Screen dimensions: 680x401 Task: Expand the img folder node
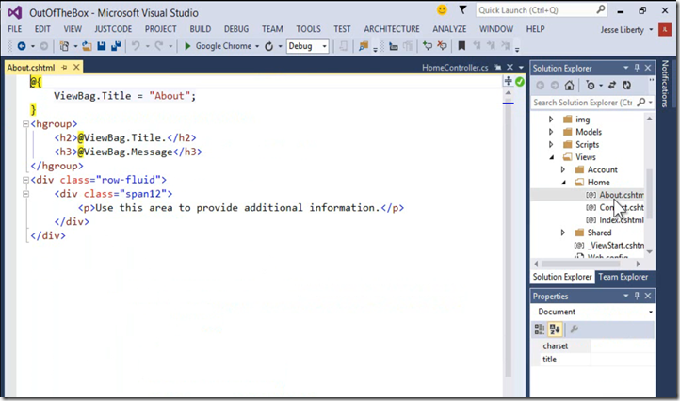click(551, 120)
